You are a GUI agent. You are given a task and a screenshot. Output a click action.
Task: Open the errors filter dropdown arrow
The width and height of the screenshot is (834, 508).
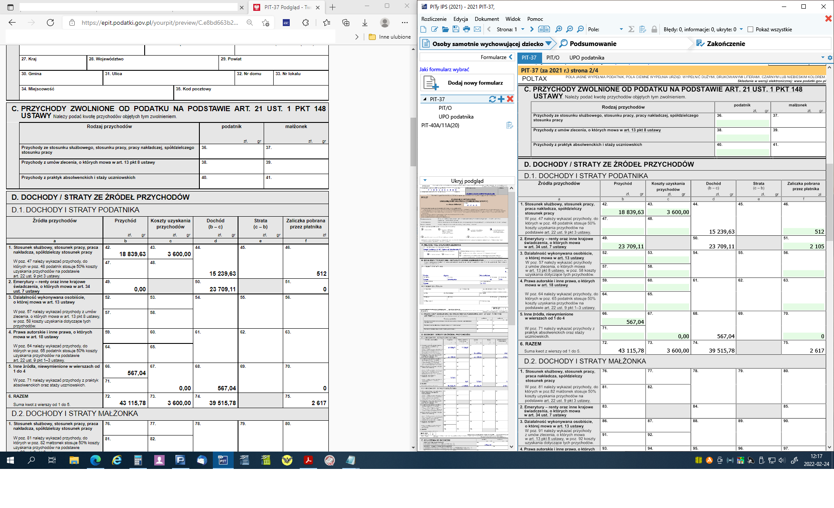pyautogui.click(x=741, y=29)
